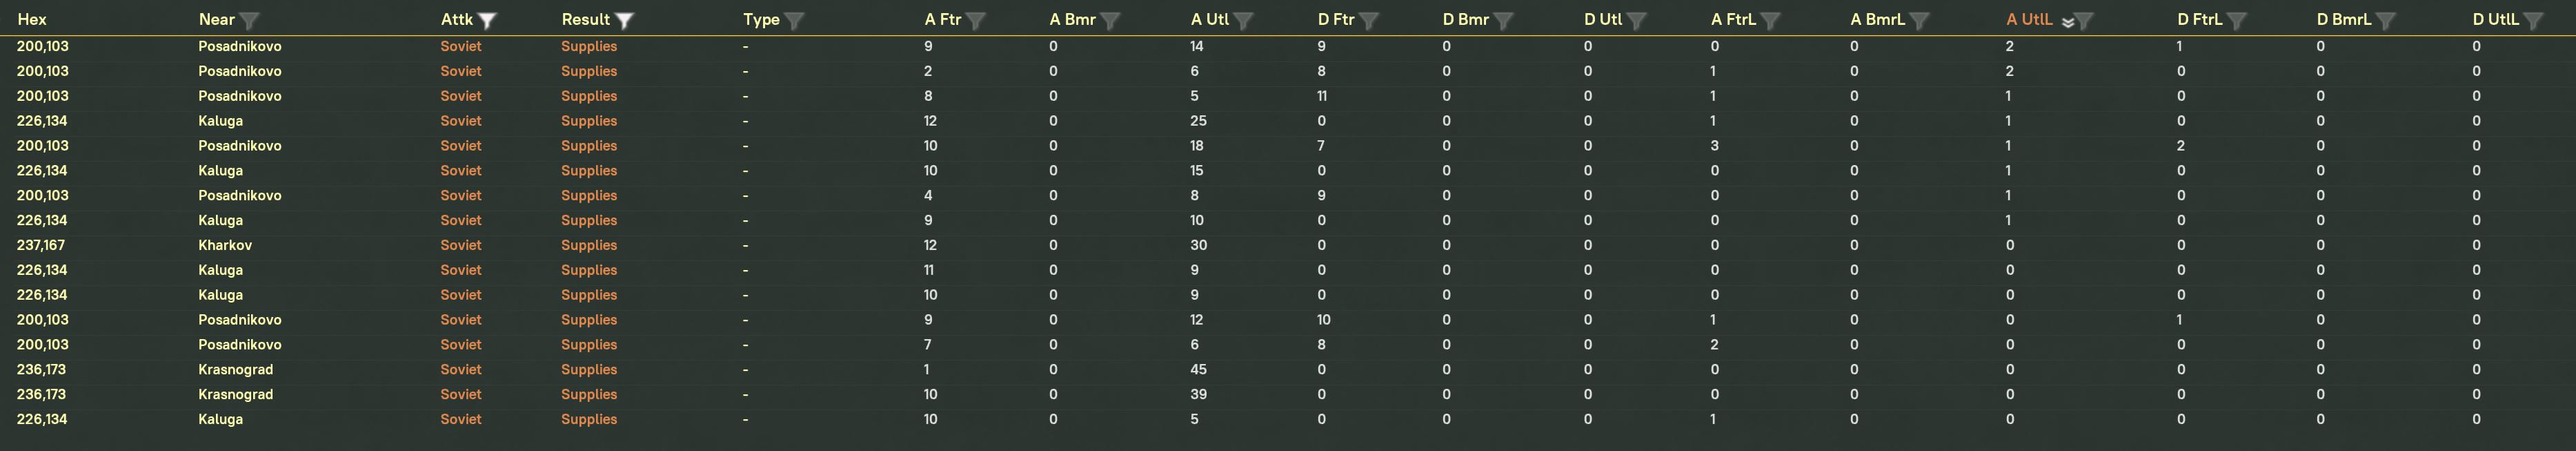Select the first Krasnograd row
Image resolution: width=2576 pixels, height=451 pixels.
pos(235,370)
